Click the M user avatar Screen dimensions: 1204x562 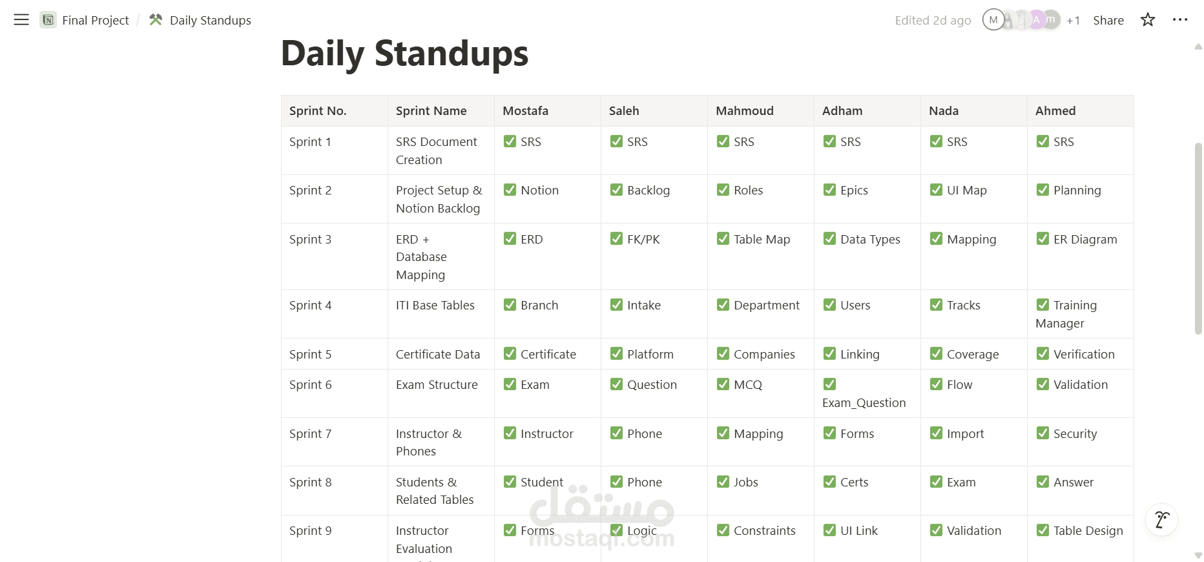click(x=993, y=20)
